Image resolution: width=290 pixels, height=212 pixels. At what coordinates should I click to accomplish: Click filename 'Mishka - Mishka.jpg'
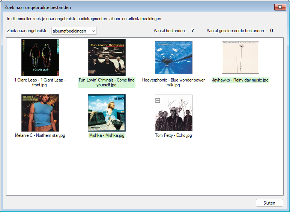(107, 135)
